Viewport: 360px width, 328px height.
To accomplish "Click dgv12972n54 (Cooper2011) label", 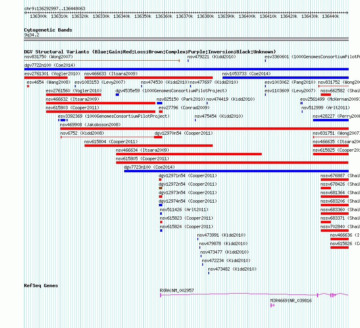I will (188, 184).
